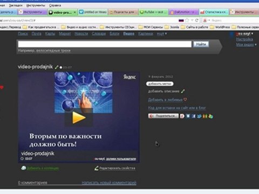
Task: Click the edit icon beside Редактировать свойства
Action: tap(97, 168)
